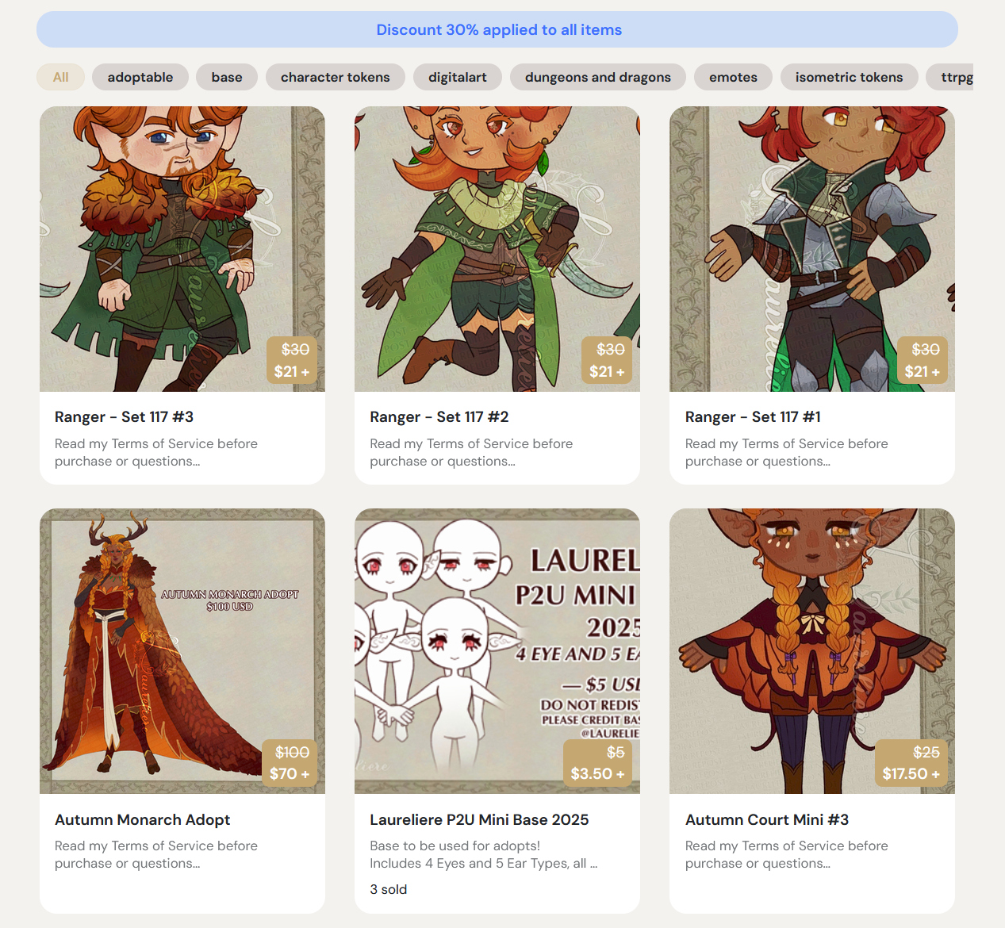Filter by 'emotes' category
The height and width of the screenshot is (928, 1005).
pyautogui.click(x=733, y=77)
